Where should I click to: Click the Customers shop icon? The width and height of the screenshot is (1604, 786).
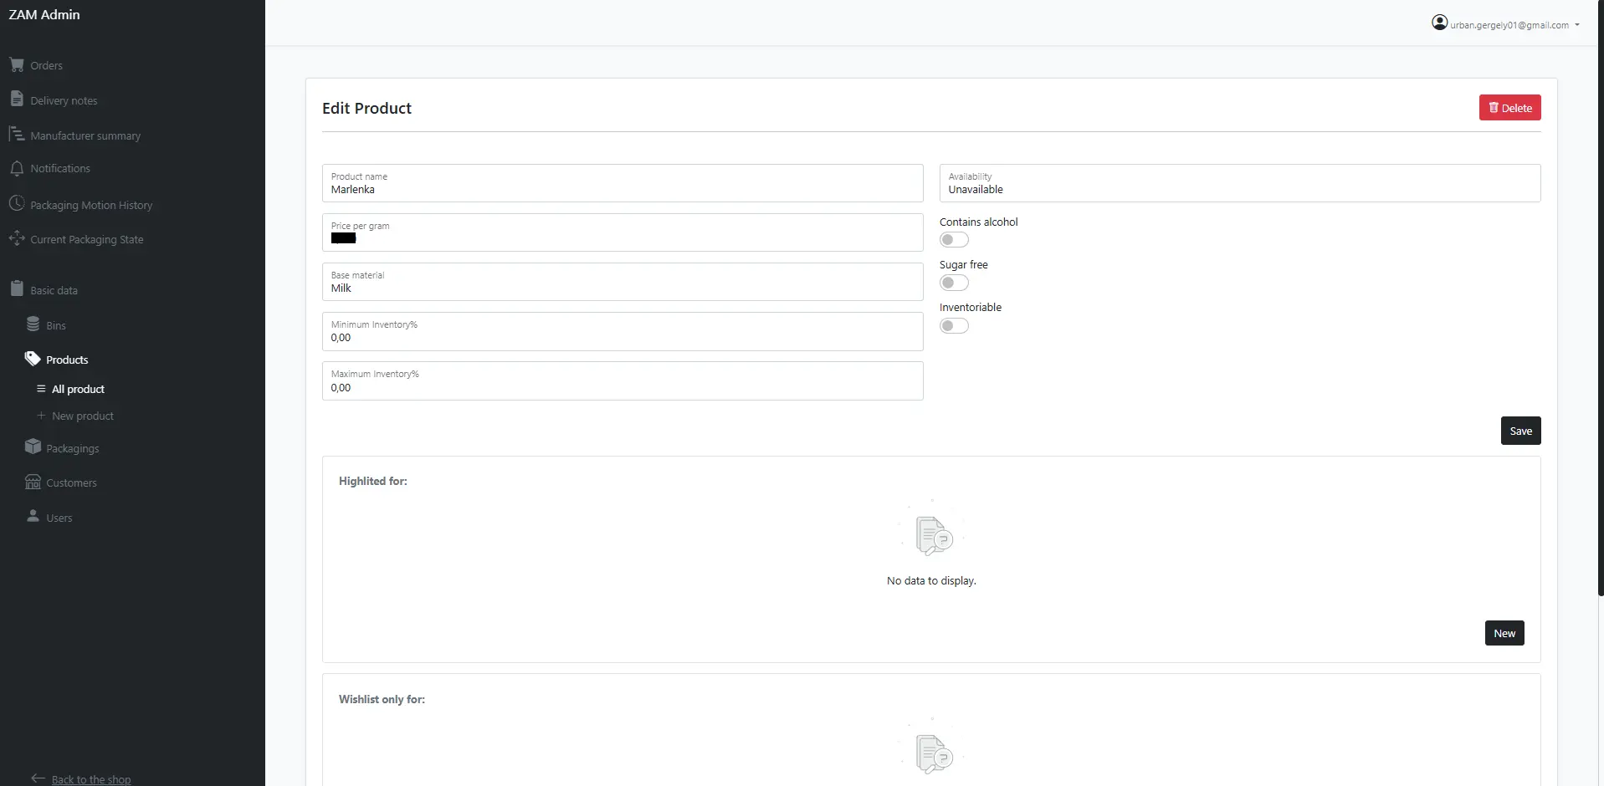pyautogui.click(x=33, y=482)
